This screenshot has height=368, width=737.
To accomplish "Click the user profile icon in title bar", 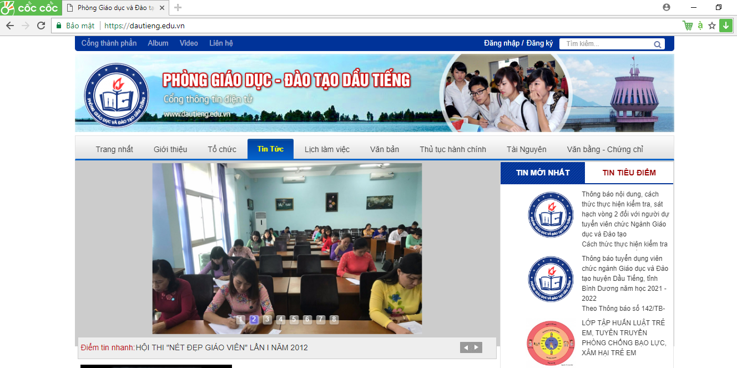I will pyautogui.click(x=667, y=7).
